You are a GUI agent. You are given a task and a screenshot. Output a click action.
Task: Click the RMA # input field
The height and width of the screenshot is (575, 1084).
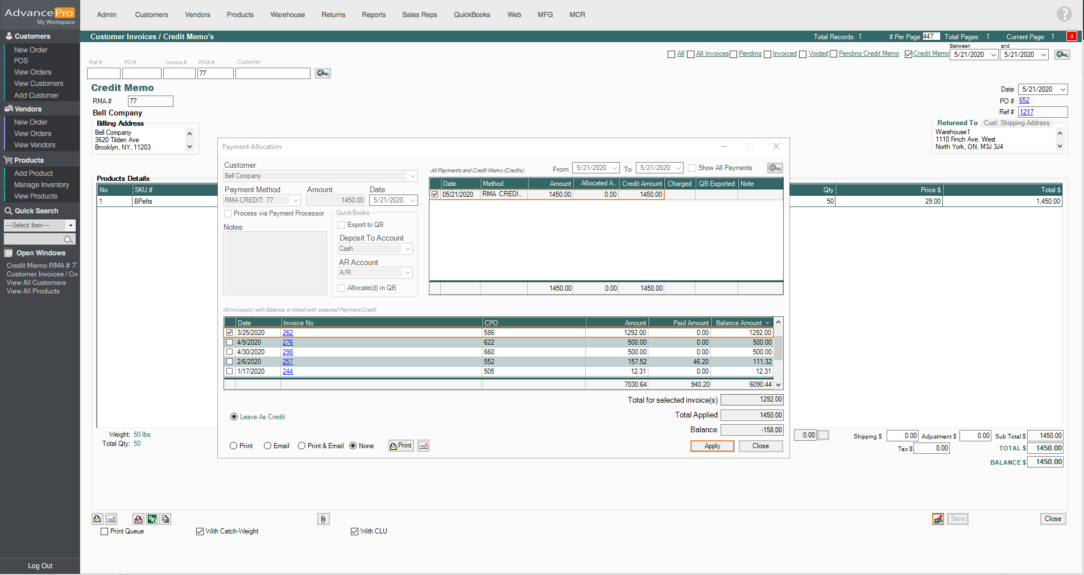tap(150, 101)
